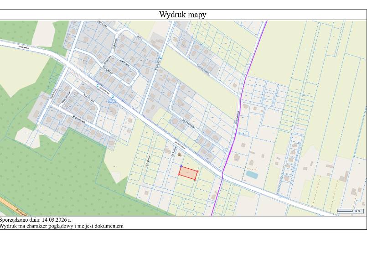Click the blue pond east of the purple line
This screenshot has width=367, height=275.
(x=252, y=174)
